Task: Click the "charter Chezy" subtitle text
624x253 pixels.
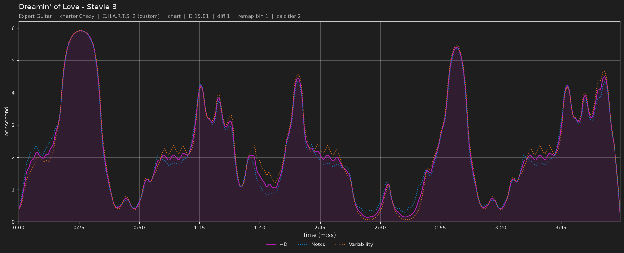Action: point(77,16)
